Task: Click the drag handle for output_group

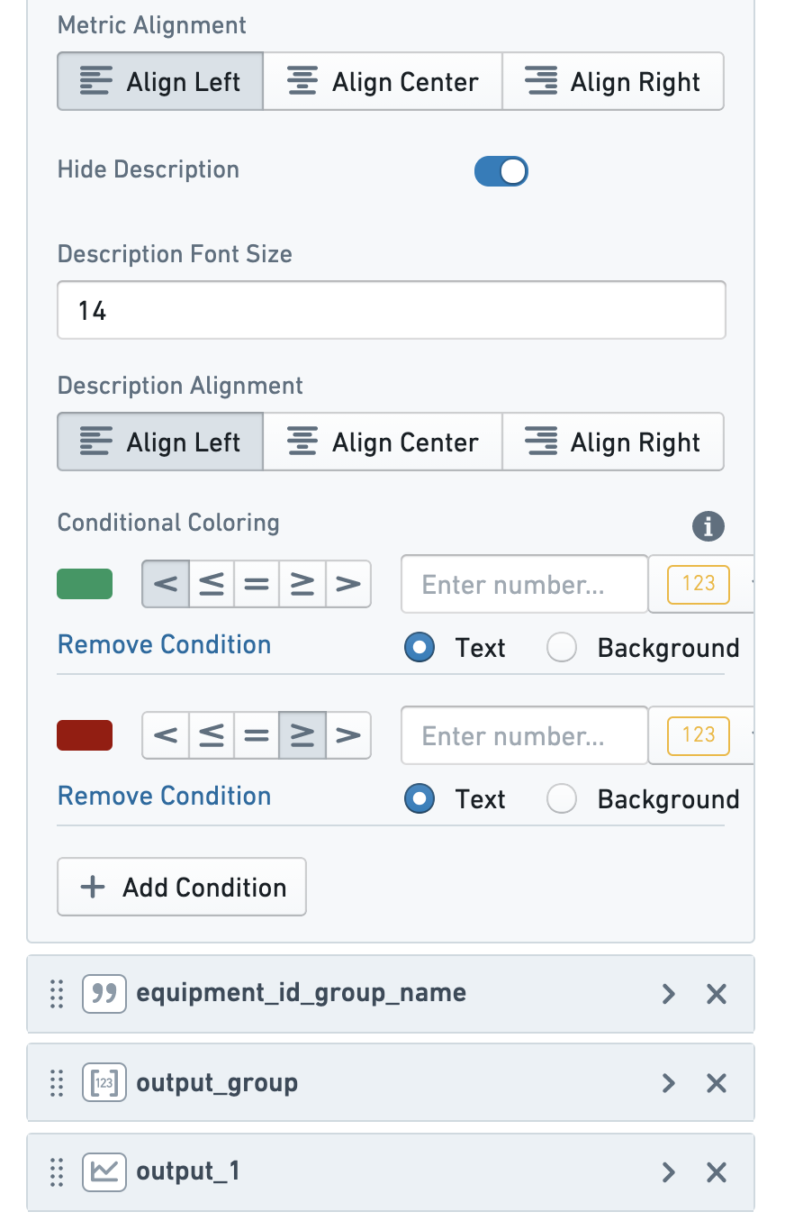Action: [x=57, y=1082]
